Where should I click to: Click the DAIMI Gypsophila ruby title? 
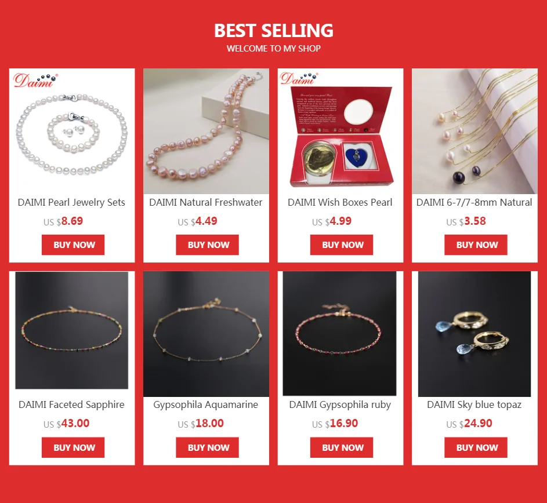click(340, 405)
